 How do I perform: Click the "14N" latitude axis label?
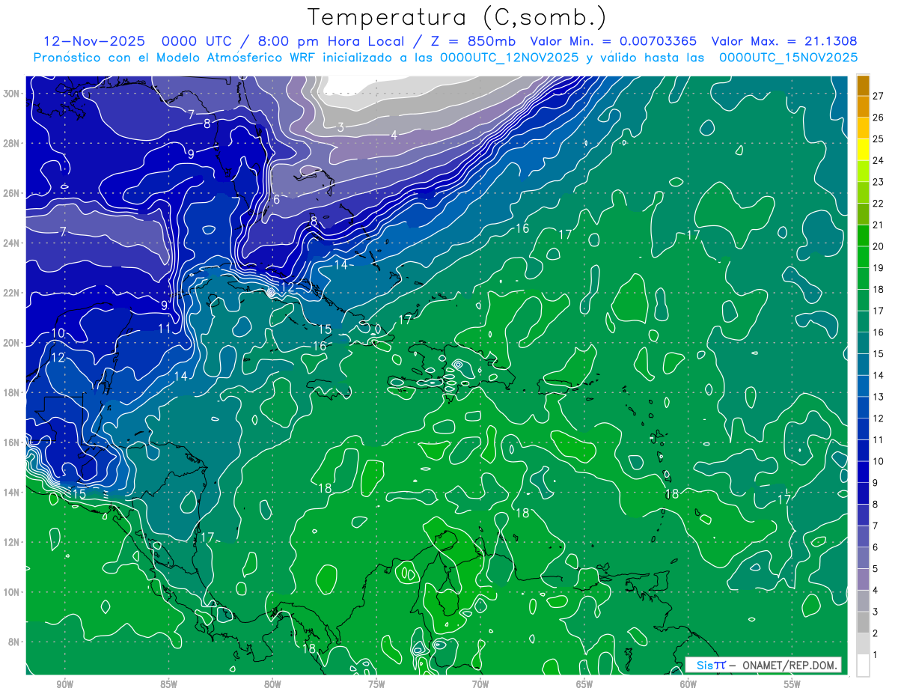coord(13,492)
